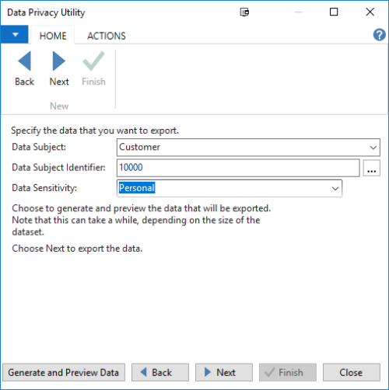
Task: Open lookup ellipsis for Data Subject Identifier
Action: (x=372, y=168)
